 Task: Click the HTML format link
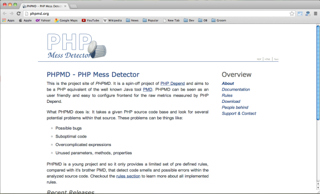click(267, 59)
